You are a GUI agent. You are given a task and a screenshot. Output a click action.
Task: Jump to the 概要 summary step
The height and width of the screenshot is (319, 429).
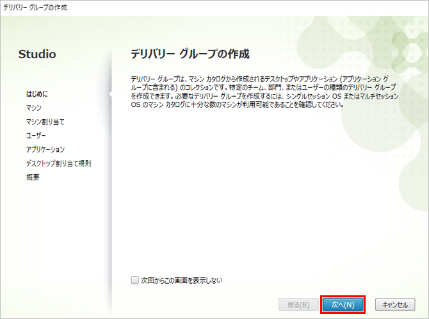pos(33,177)
